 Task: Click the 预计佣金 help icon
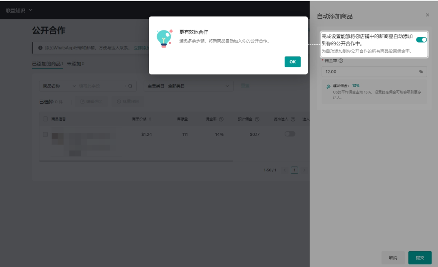click(x=257, y=119)
